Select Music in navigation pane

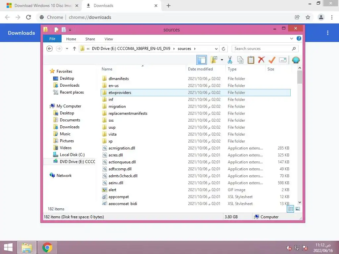(65, 134)
